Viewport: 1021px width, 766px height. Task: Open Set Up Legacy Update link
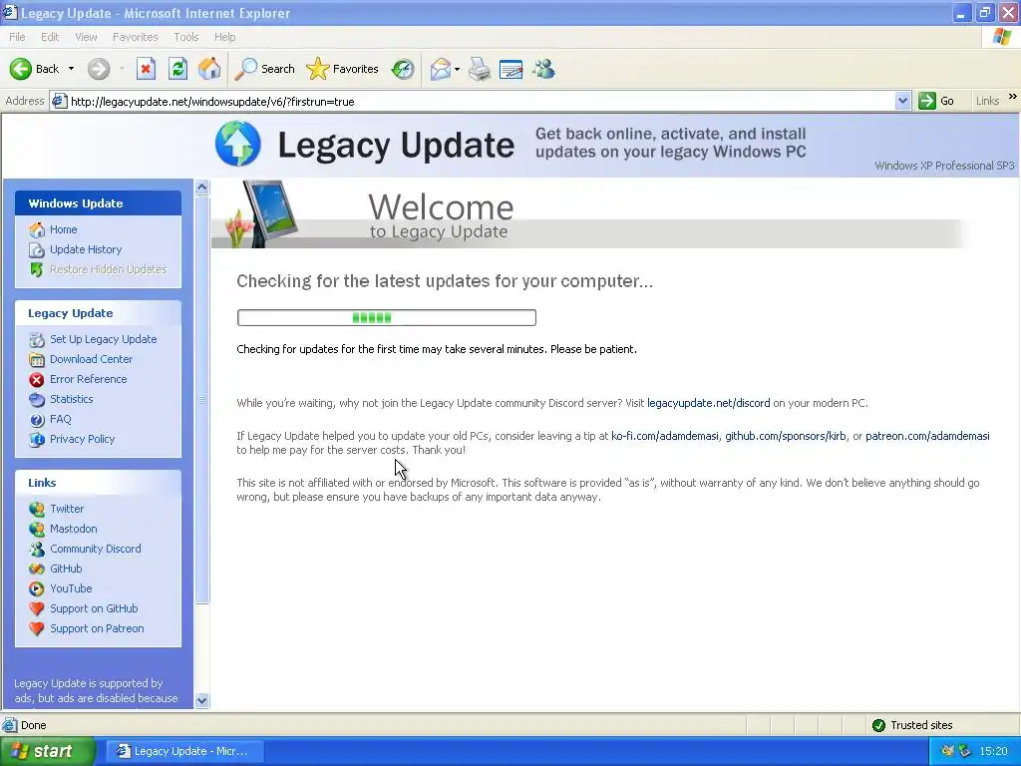(x=104, y=339)
